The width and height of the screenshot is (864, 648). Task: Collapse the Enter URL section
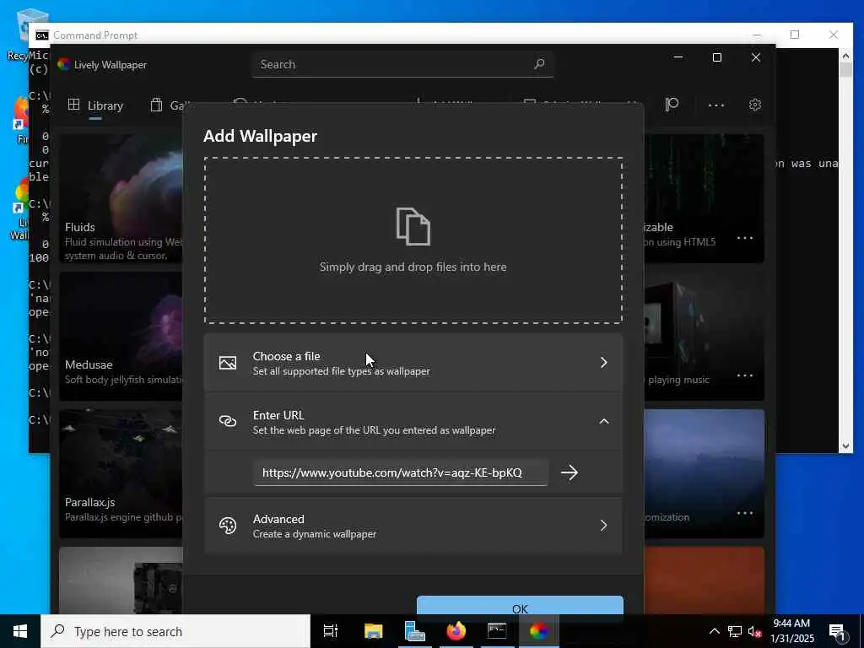(604, 422)
